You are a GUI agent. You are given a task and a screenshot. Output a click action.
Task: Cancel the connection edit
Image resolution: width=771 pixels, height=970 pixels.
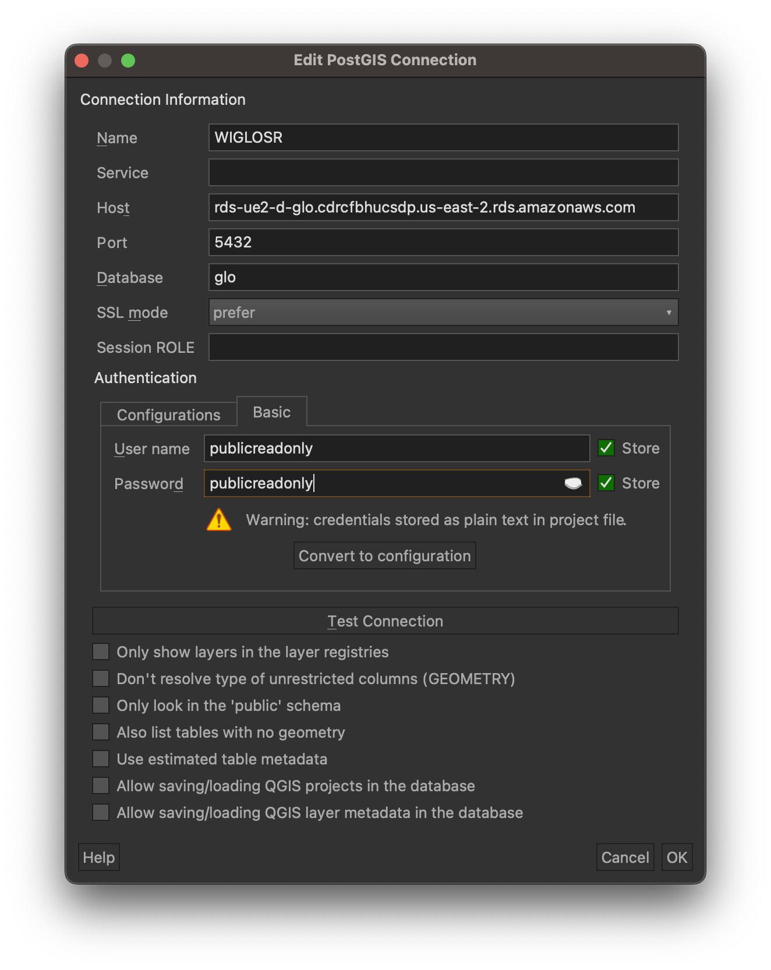625,857
